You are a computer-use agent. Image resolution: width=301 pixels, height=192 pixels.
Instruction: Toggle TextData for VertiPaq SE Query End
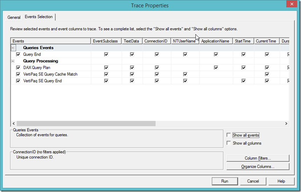tap(132, 81)
